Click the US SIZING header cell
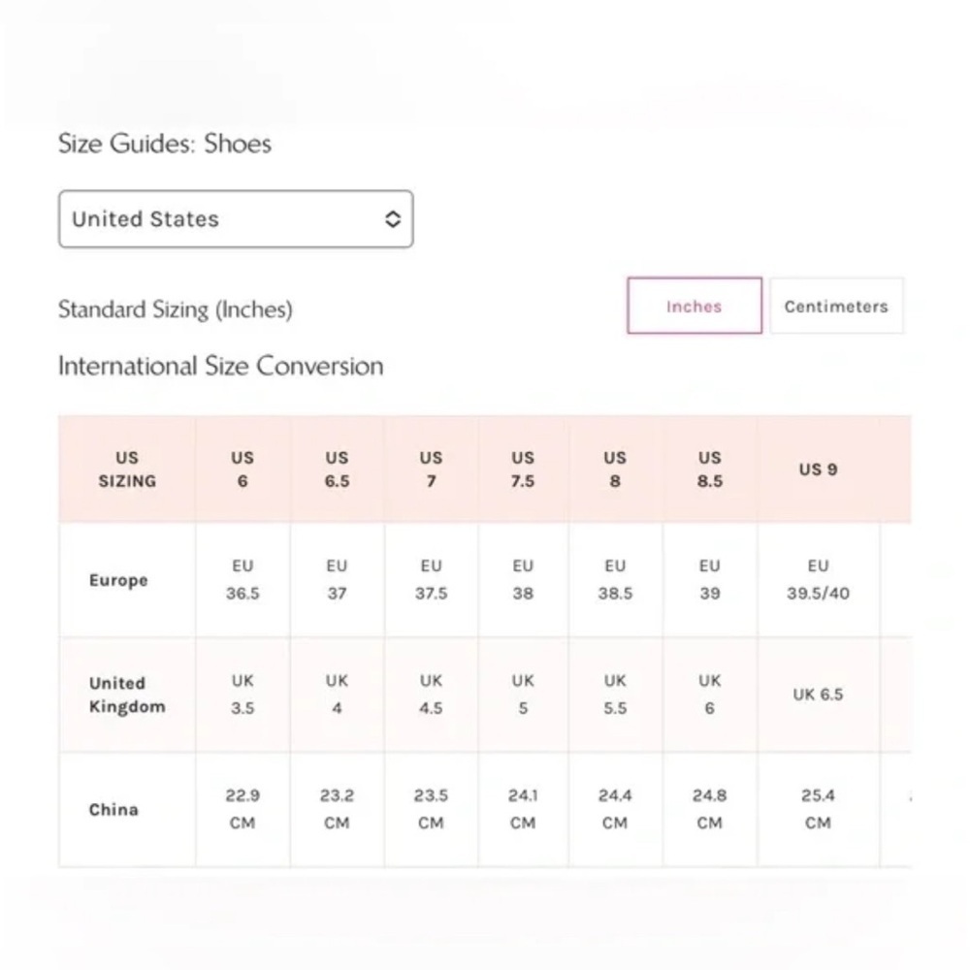The height and width of the screenshot is (970, 970). click(x=127, y=469)
